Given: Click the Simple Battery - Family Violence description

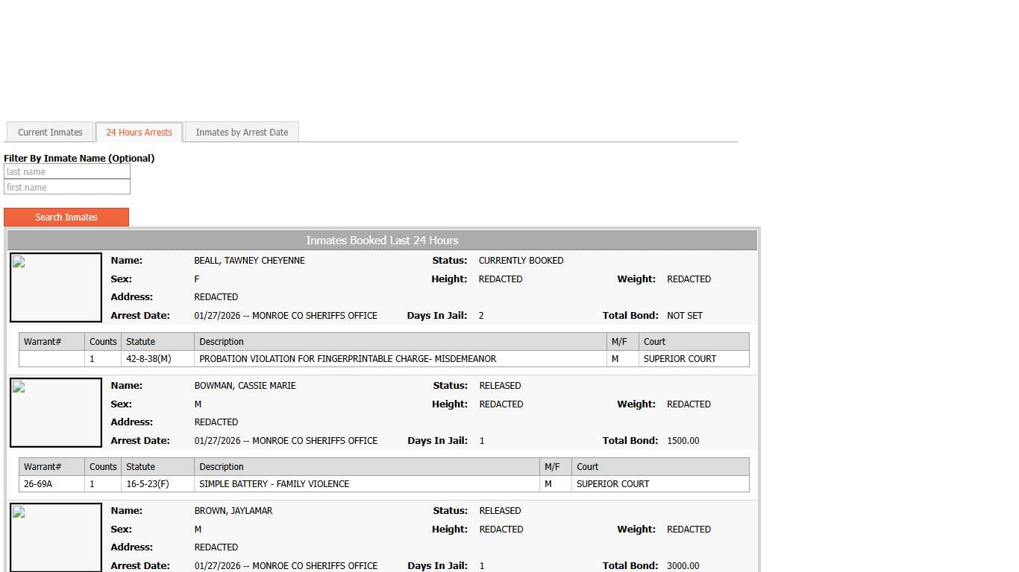Looking at the screenshot, I should click(274, 484).
